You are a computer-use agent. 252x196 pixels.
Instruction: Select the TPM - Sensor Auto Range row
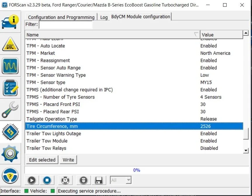coord(134,68)
